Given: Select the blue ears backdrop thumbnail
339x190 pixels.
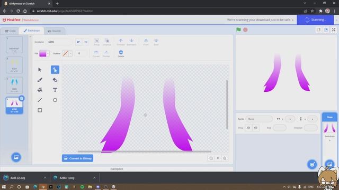Looking at the screenshot, I should [14, 85].
